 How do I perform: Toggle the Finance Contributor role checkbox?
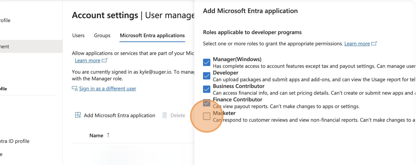[207, 103]
